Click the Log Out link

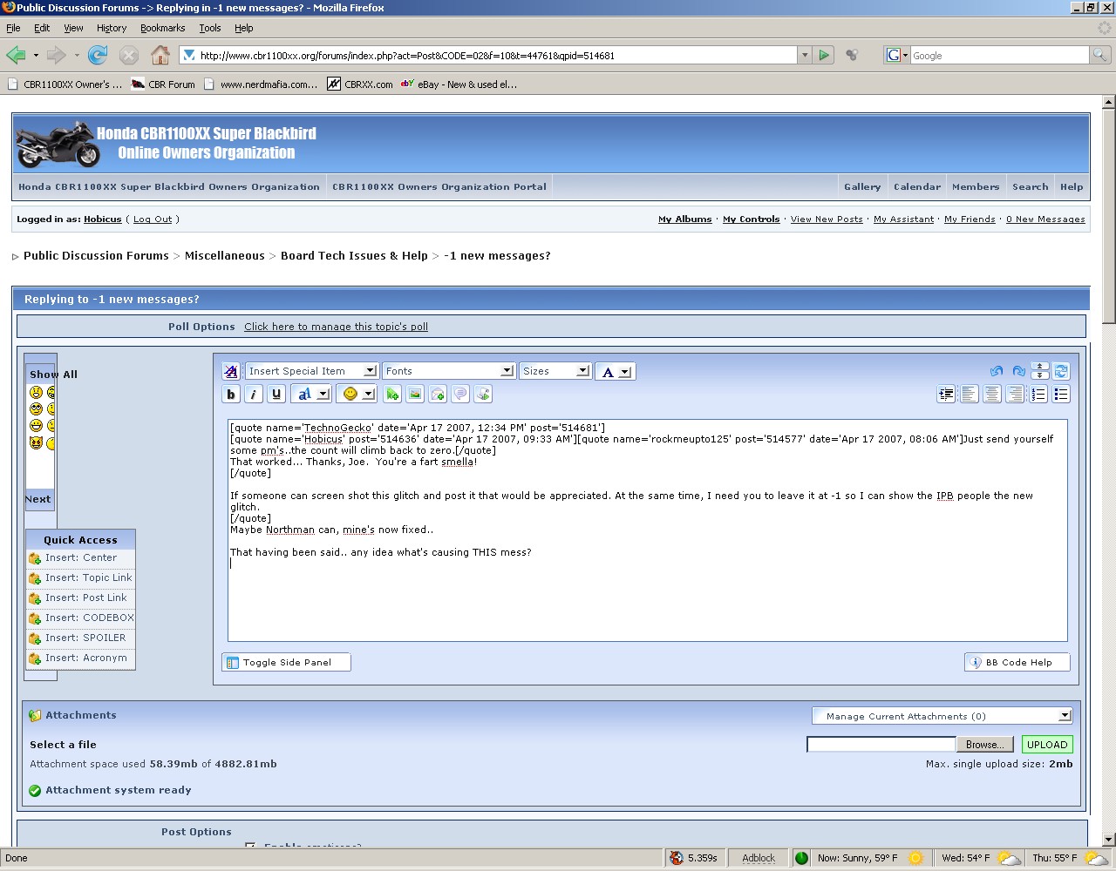(x=153, y=219)
